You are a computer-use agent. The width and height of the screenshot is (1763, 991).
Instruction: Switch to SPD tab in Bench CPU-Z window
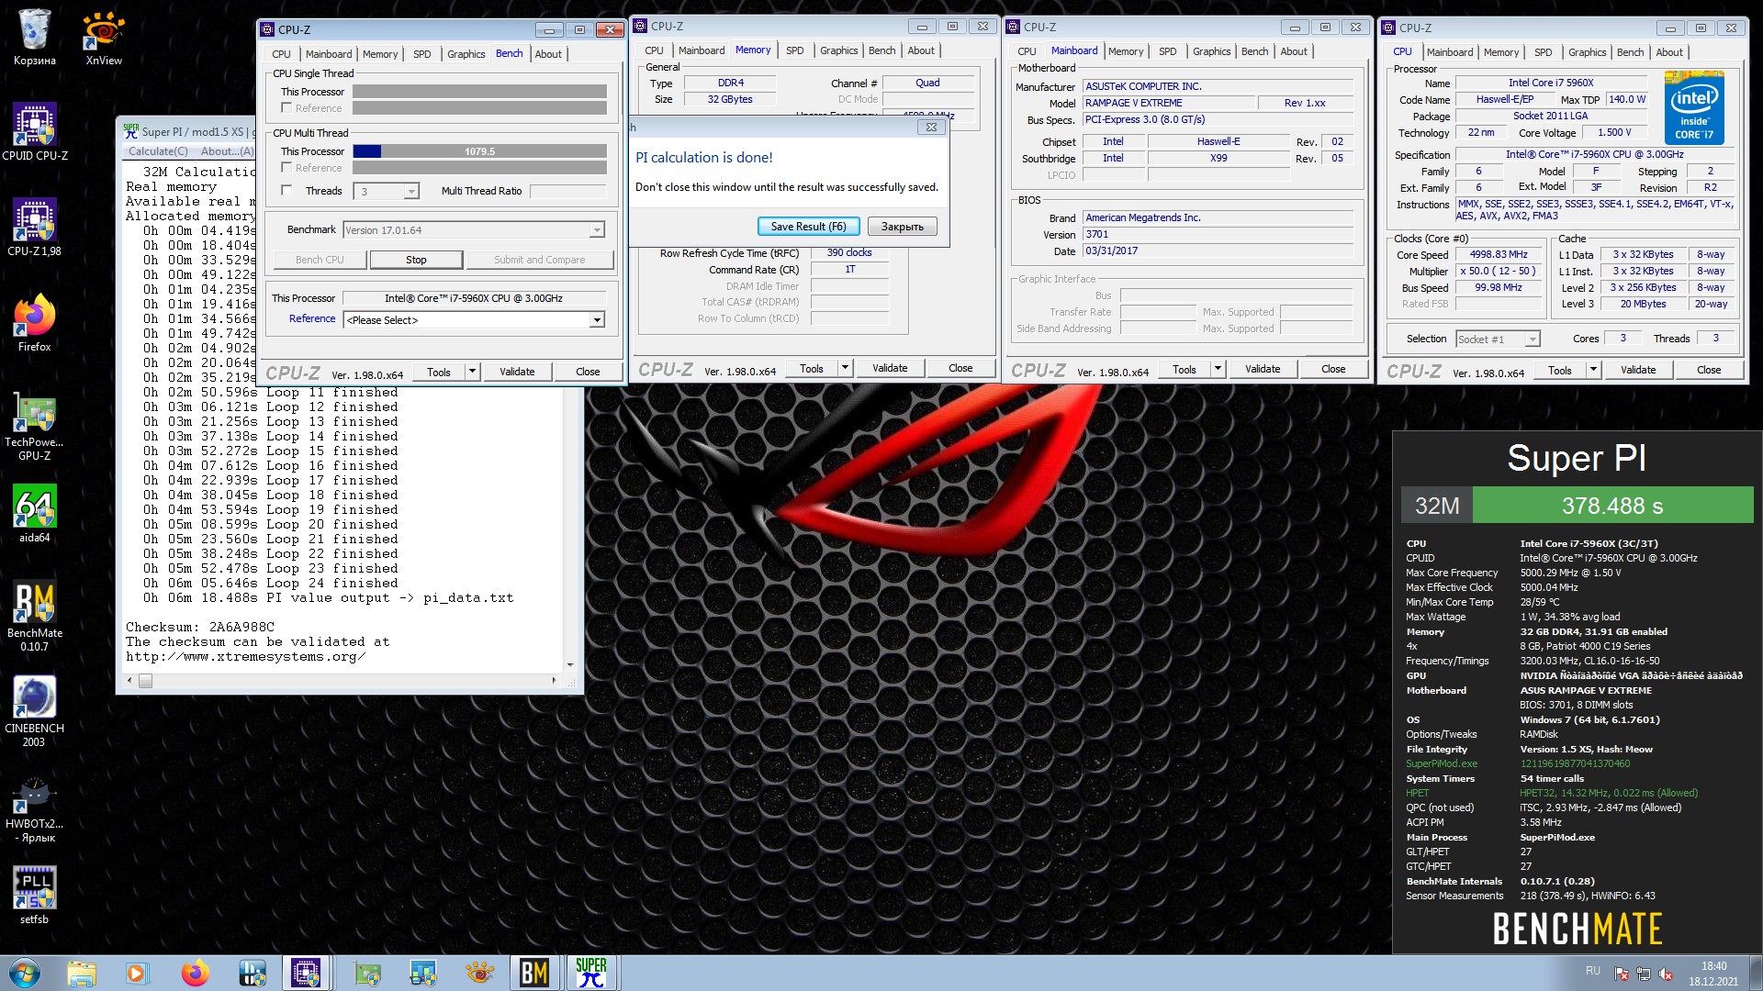pyautogui.click(x=422, y=54)
